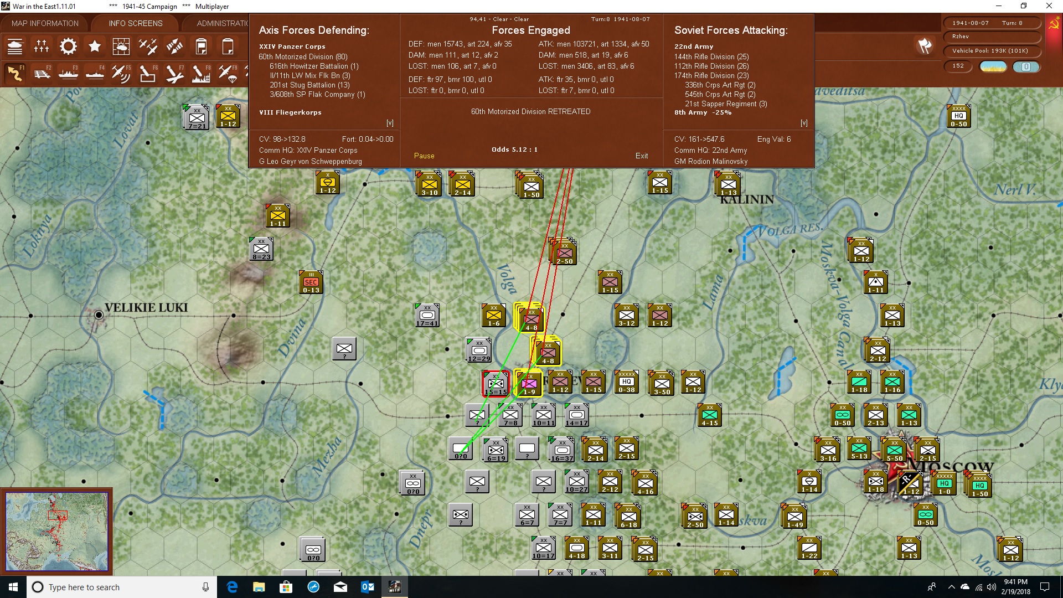Click the star victory screen icon
This screenshot has height=598, width=1063.
[x=95, y=47]
